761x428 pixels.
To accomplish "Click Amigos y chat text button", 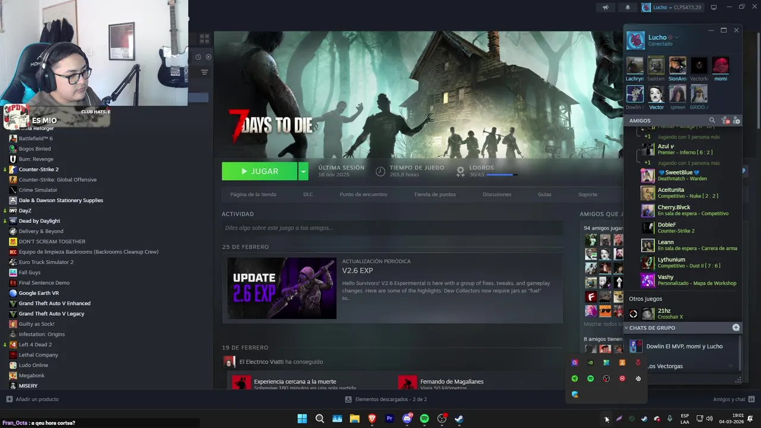I will point(729,399).
